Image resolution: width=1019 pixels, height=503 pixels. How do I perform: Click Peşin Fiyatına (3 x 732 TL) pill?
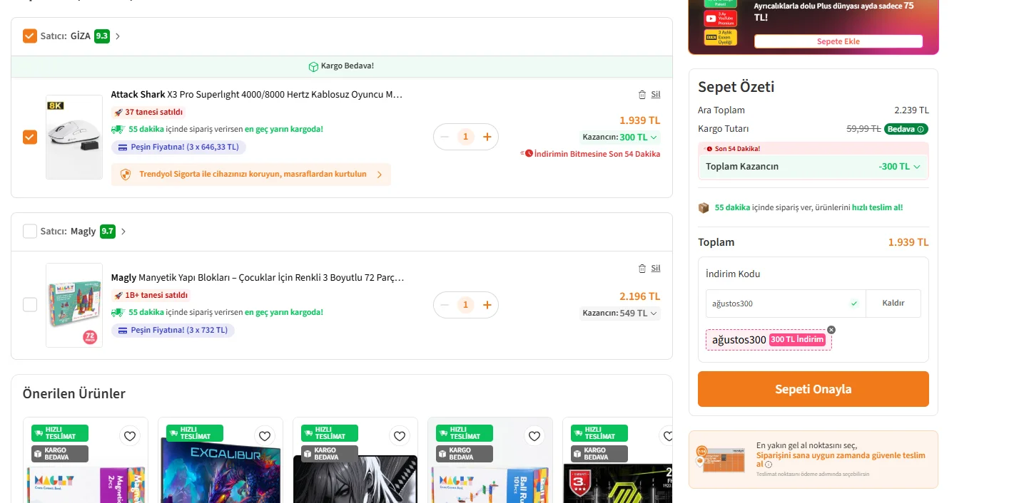pyautogui.click(x=173, y=331)
